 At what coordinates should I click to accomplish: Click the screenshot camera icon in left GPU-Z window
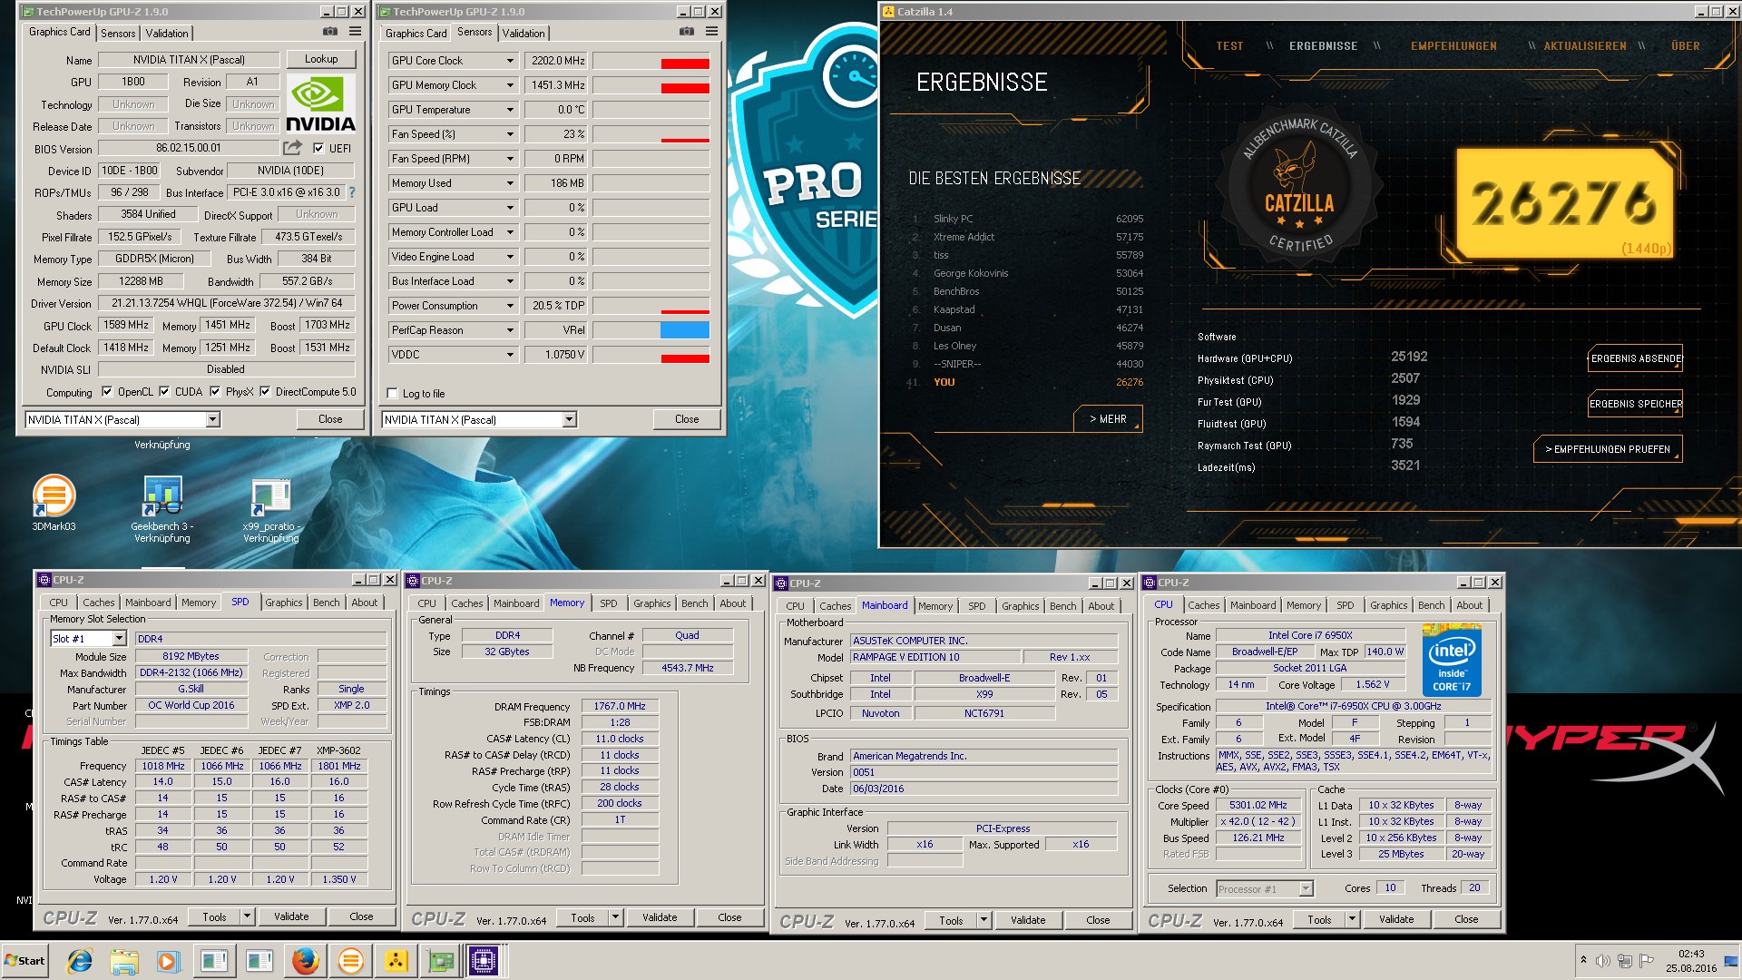pyautogui.click(x=330, y=32)
